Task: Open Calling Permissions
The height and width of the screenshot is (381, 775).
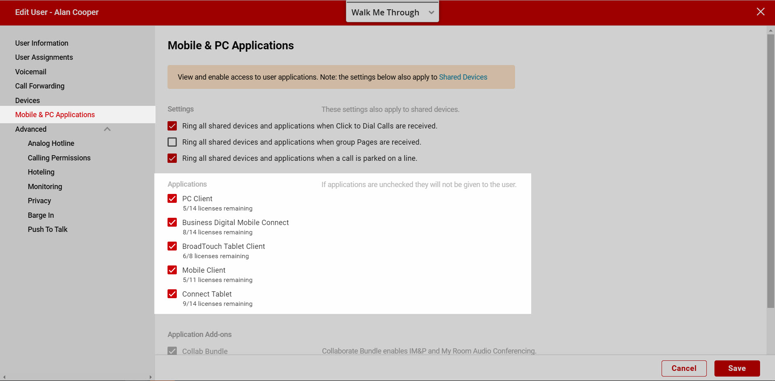Action: point(59,158)
